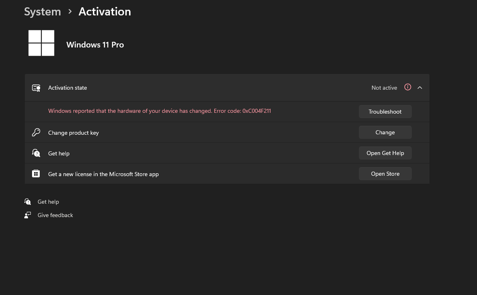Go back to System breadcrumb

pos(42,12)
